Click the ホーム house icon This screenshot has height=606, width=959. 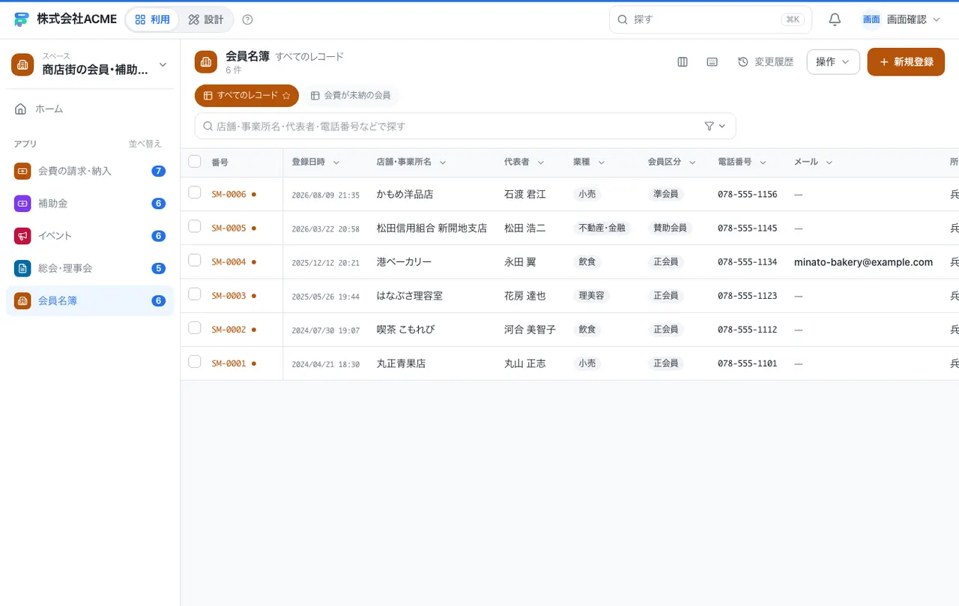click(21, 109)
